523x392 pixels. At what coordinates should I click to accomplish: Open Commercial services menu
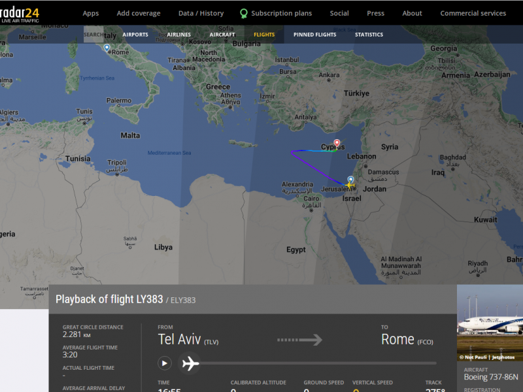click(473, 13)
